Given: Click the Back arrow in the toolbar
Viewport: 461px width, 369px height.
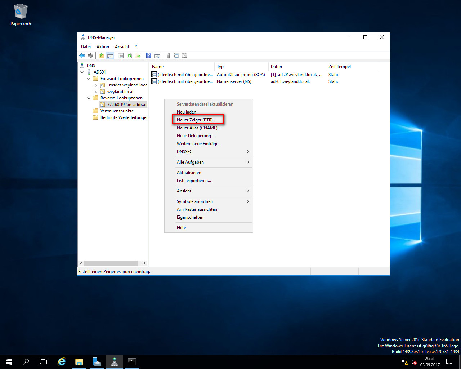Looking at the screenshot, I should click(x=82, y=55).
